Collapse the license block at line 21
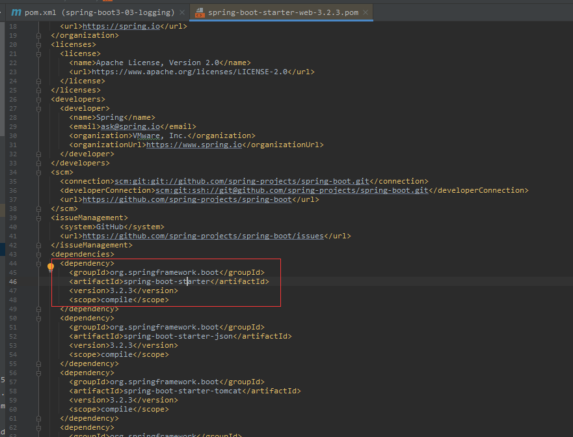Image resolution: width=573 pixels, height=437 pixels. tap(38, 54)
